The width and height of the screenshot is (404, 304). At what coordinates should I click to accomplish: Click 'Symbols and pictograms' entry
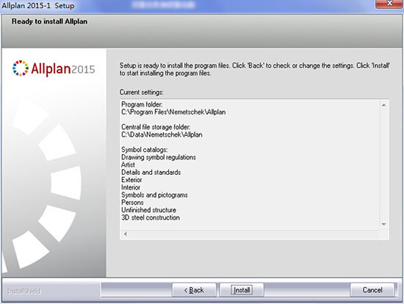[x=154, y=195]
